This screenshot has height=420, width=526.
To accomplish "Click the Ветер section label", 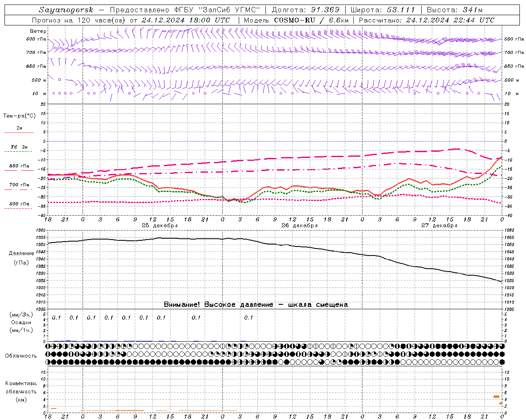I will 38,31.
